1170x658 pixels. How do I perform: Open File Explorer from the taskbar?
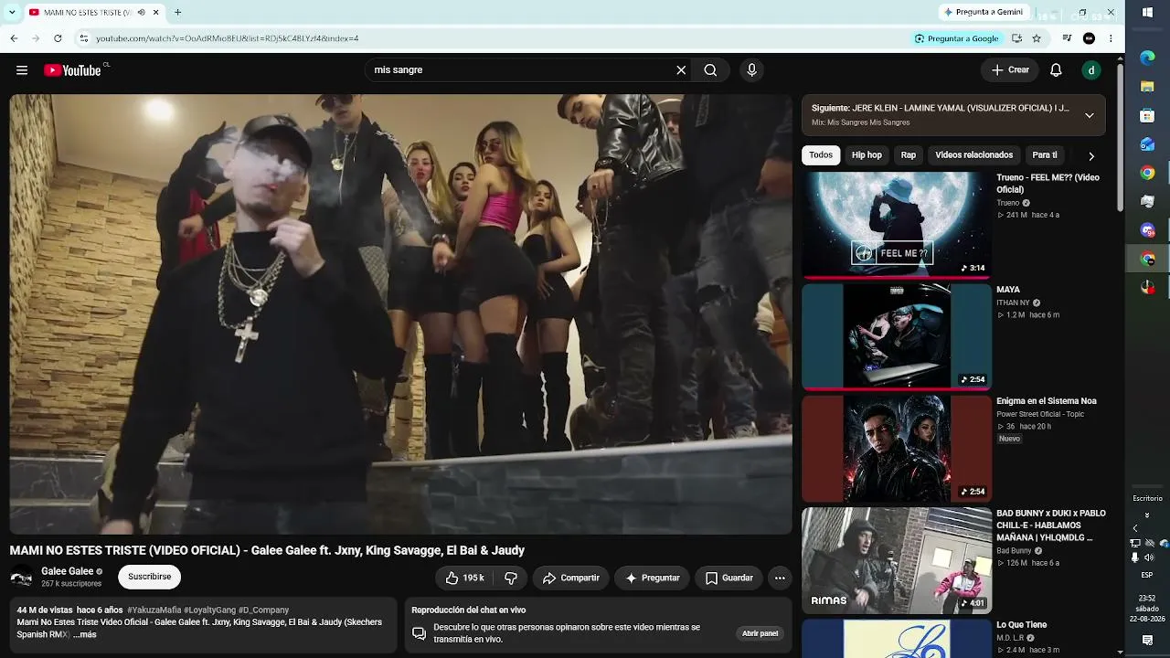click(1147, 88)
